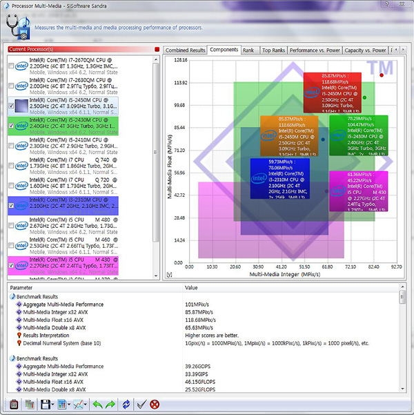Check the Core i7 Q 720 checkbox

click(11, 186)
